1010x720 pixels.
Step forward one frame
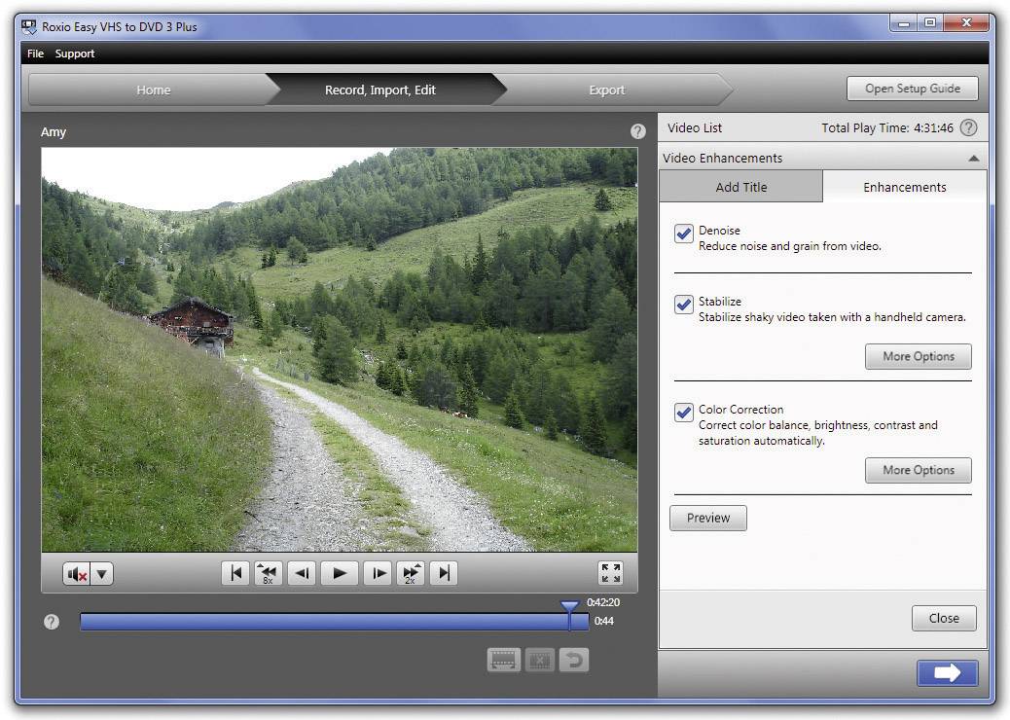378,573
